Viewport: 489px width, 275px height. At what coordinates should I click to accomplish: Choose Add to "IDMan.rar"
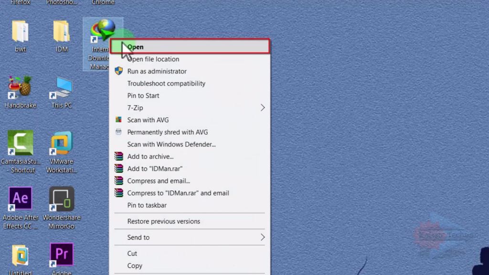190,169
